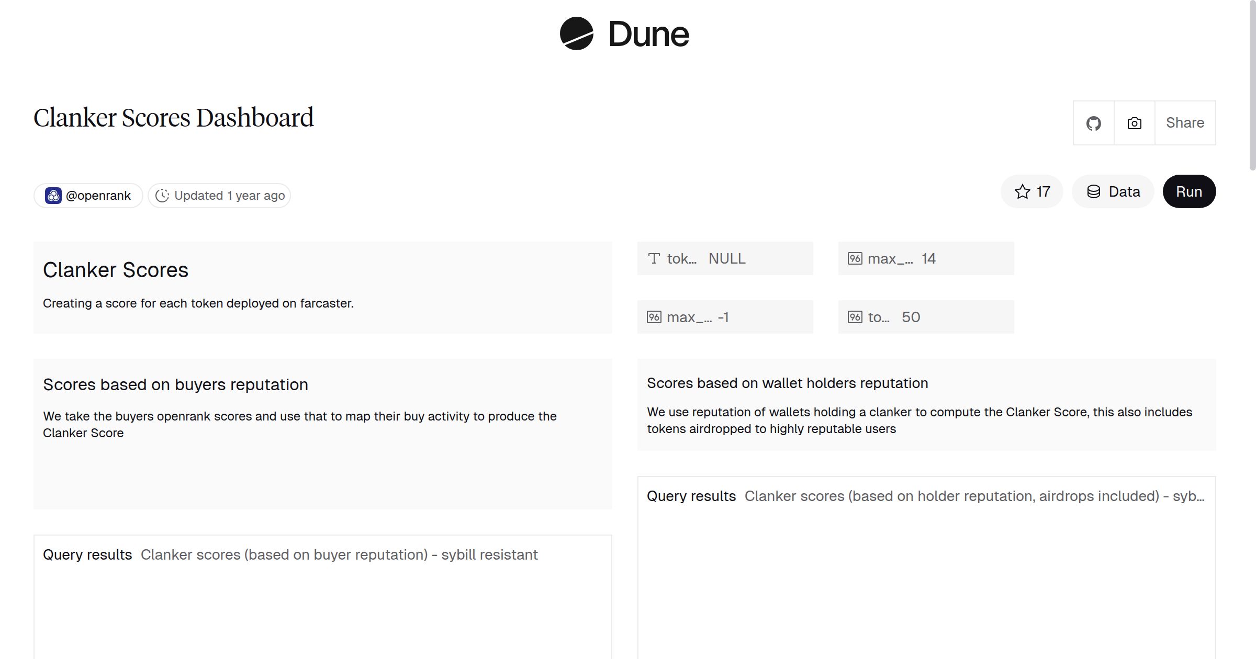This screenshot has width=1256, height=659.
Task: Click the text-type icon on the token parameter
Action: [x=654, y=258]
